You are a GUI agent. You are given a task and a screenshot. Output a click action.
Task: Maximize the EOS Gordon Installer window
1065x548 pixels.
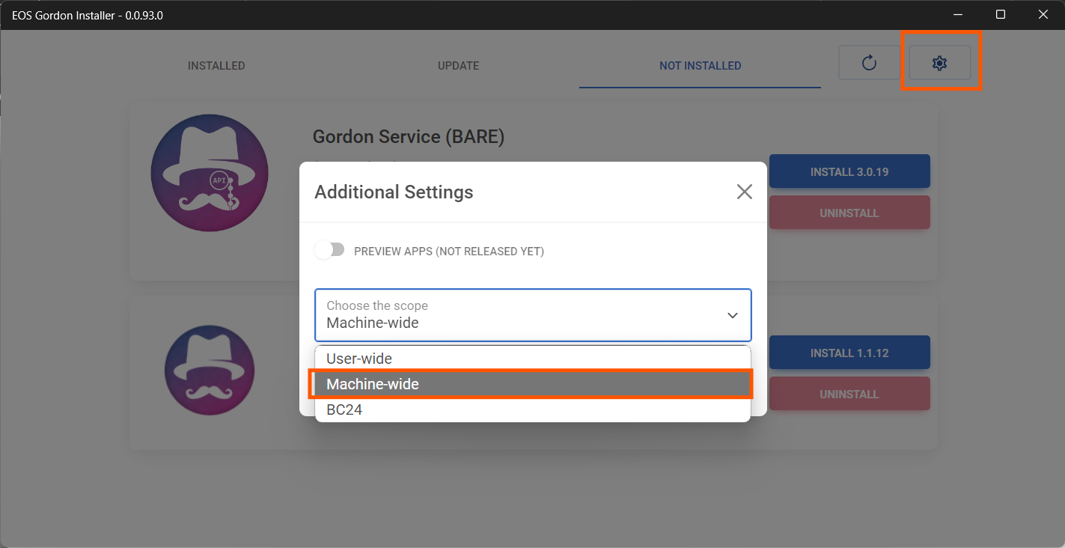tap(1001, 14)
